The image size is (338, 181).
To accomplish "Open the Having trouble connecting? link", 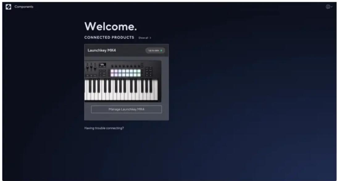I will click(104, 128).
